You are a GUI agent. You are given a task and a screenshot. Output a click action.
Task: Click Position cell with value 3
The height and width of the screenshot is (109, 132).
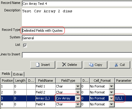click(7, 98)
